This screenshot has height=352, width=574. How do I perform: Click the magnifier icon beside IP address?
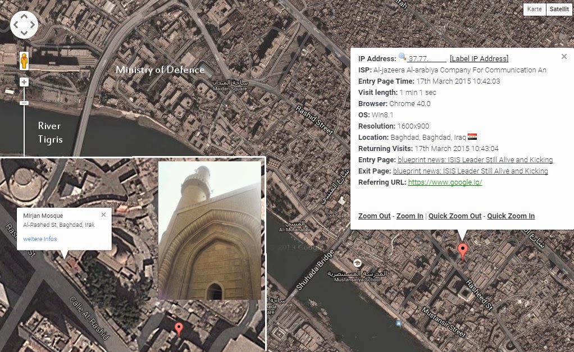402,57
